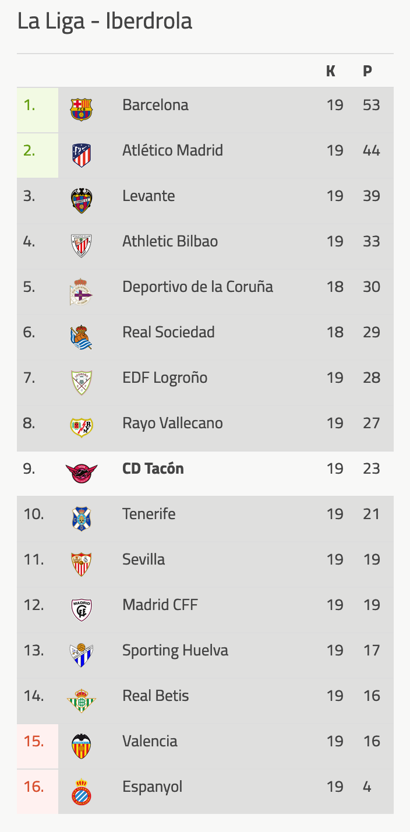The width and height of the screenshot is (410, 832).
Task: Click the Athletic Bilbao crest
Action: click(81, 246)
